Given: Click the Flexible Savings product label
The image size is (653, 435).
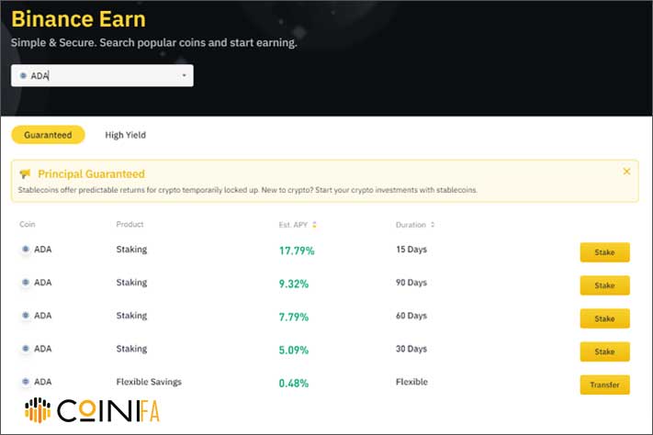Looking at the screenshot, I should coord(149,382).
